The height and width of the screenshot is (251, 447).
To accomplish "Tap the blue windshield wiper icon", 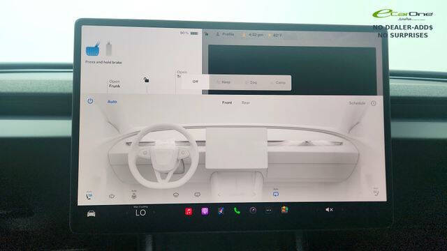I will point(93,49).
